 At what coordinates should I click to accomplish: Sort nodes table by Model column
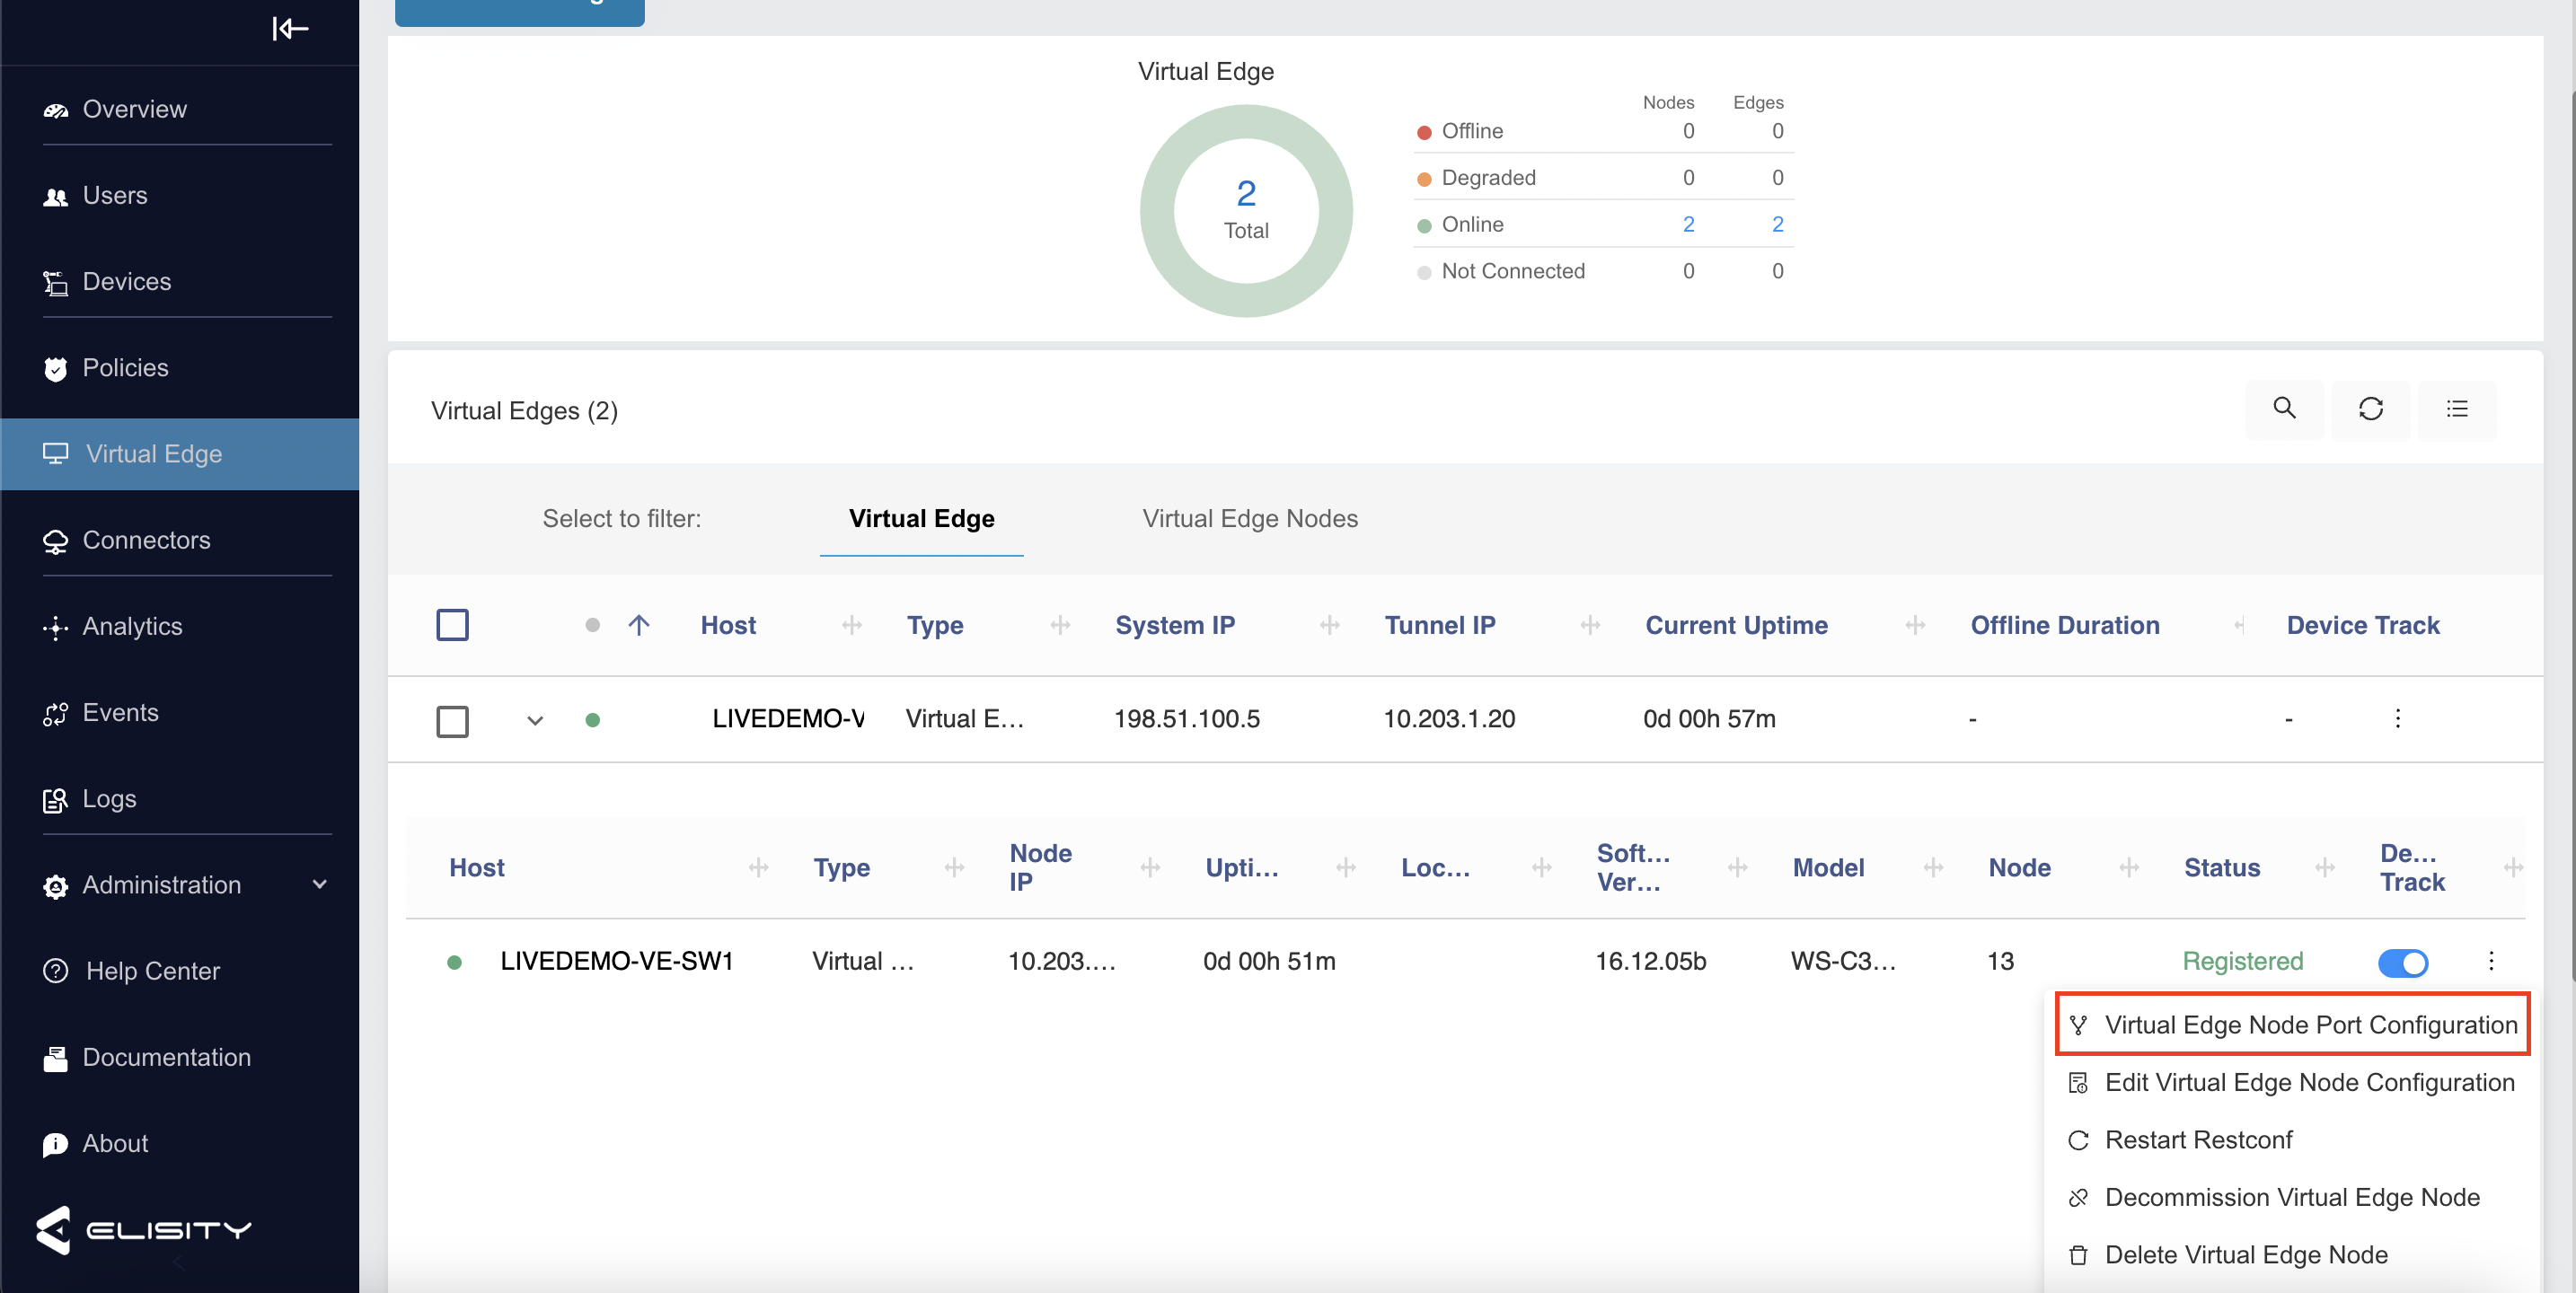coord(1828,868)
